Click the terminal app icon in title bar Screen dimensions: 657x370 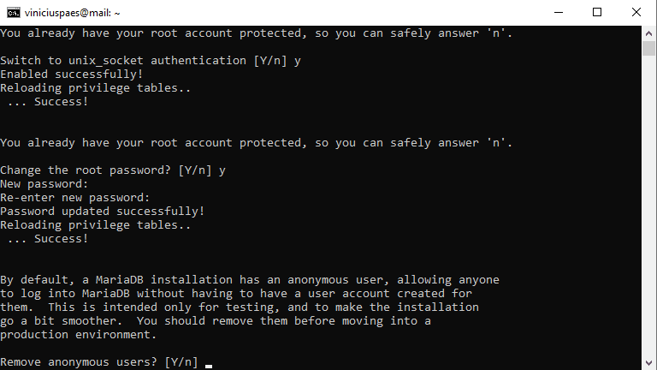pos(13,13)
